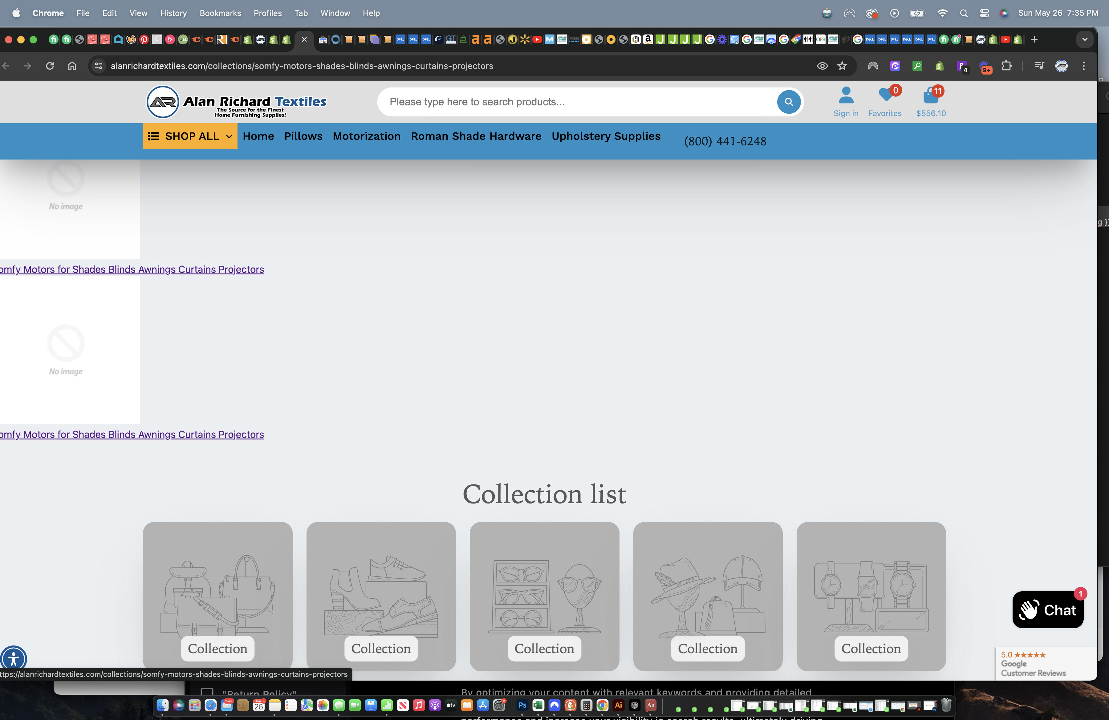Close the active Chrome tab

[x=304, y=40]
